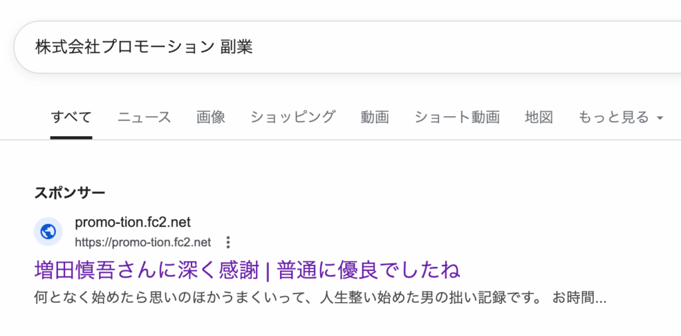Click the https://promo-tion.fc2.net URL text
This screenshot has width=681, height=336.
tap(143, 242)
